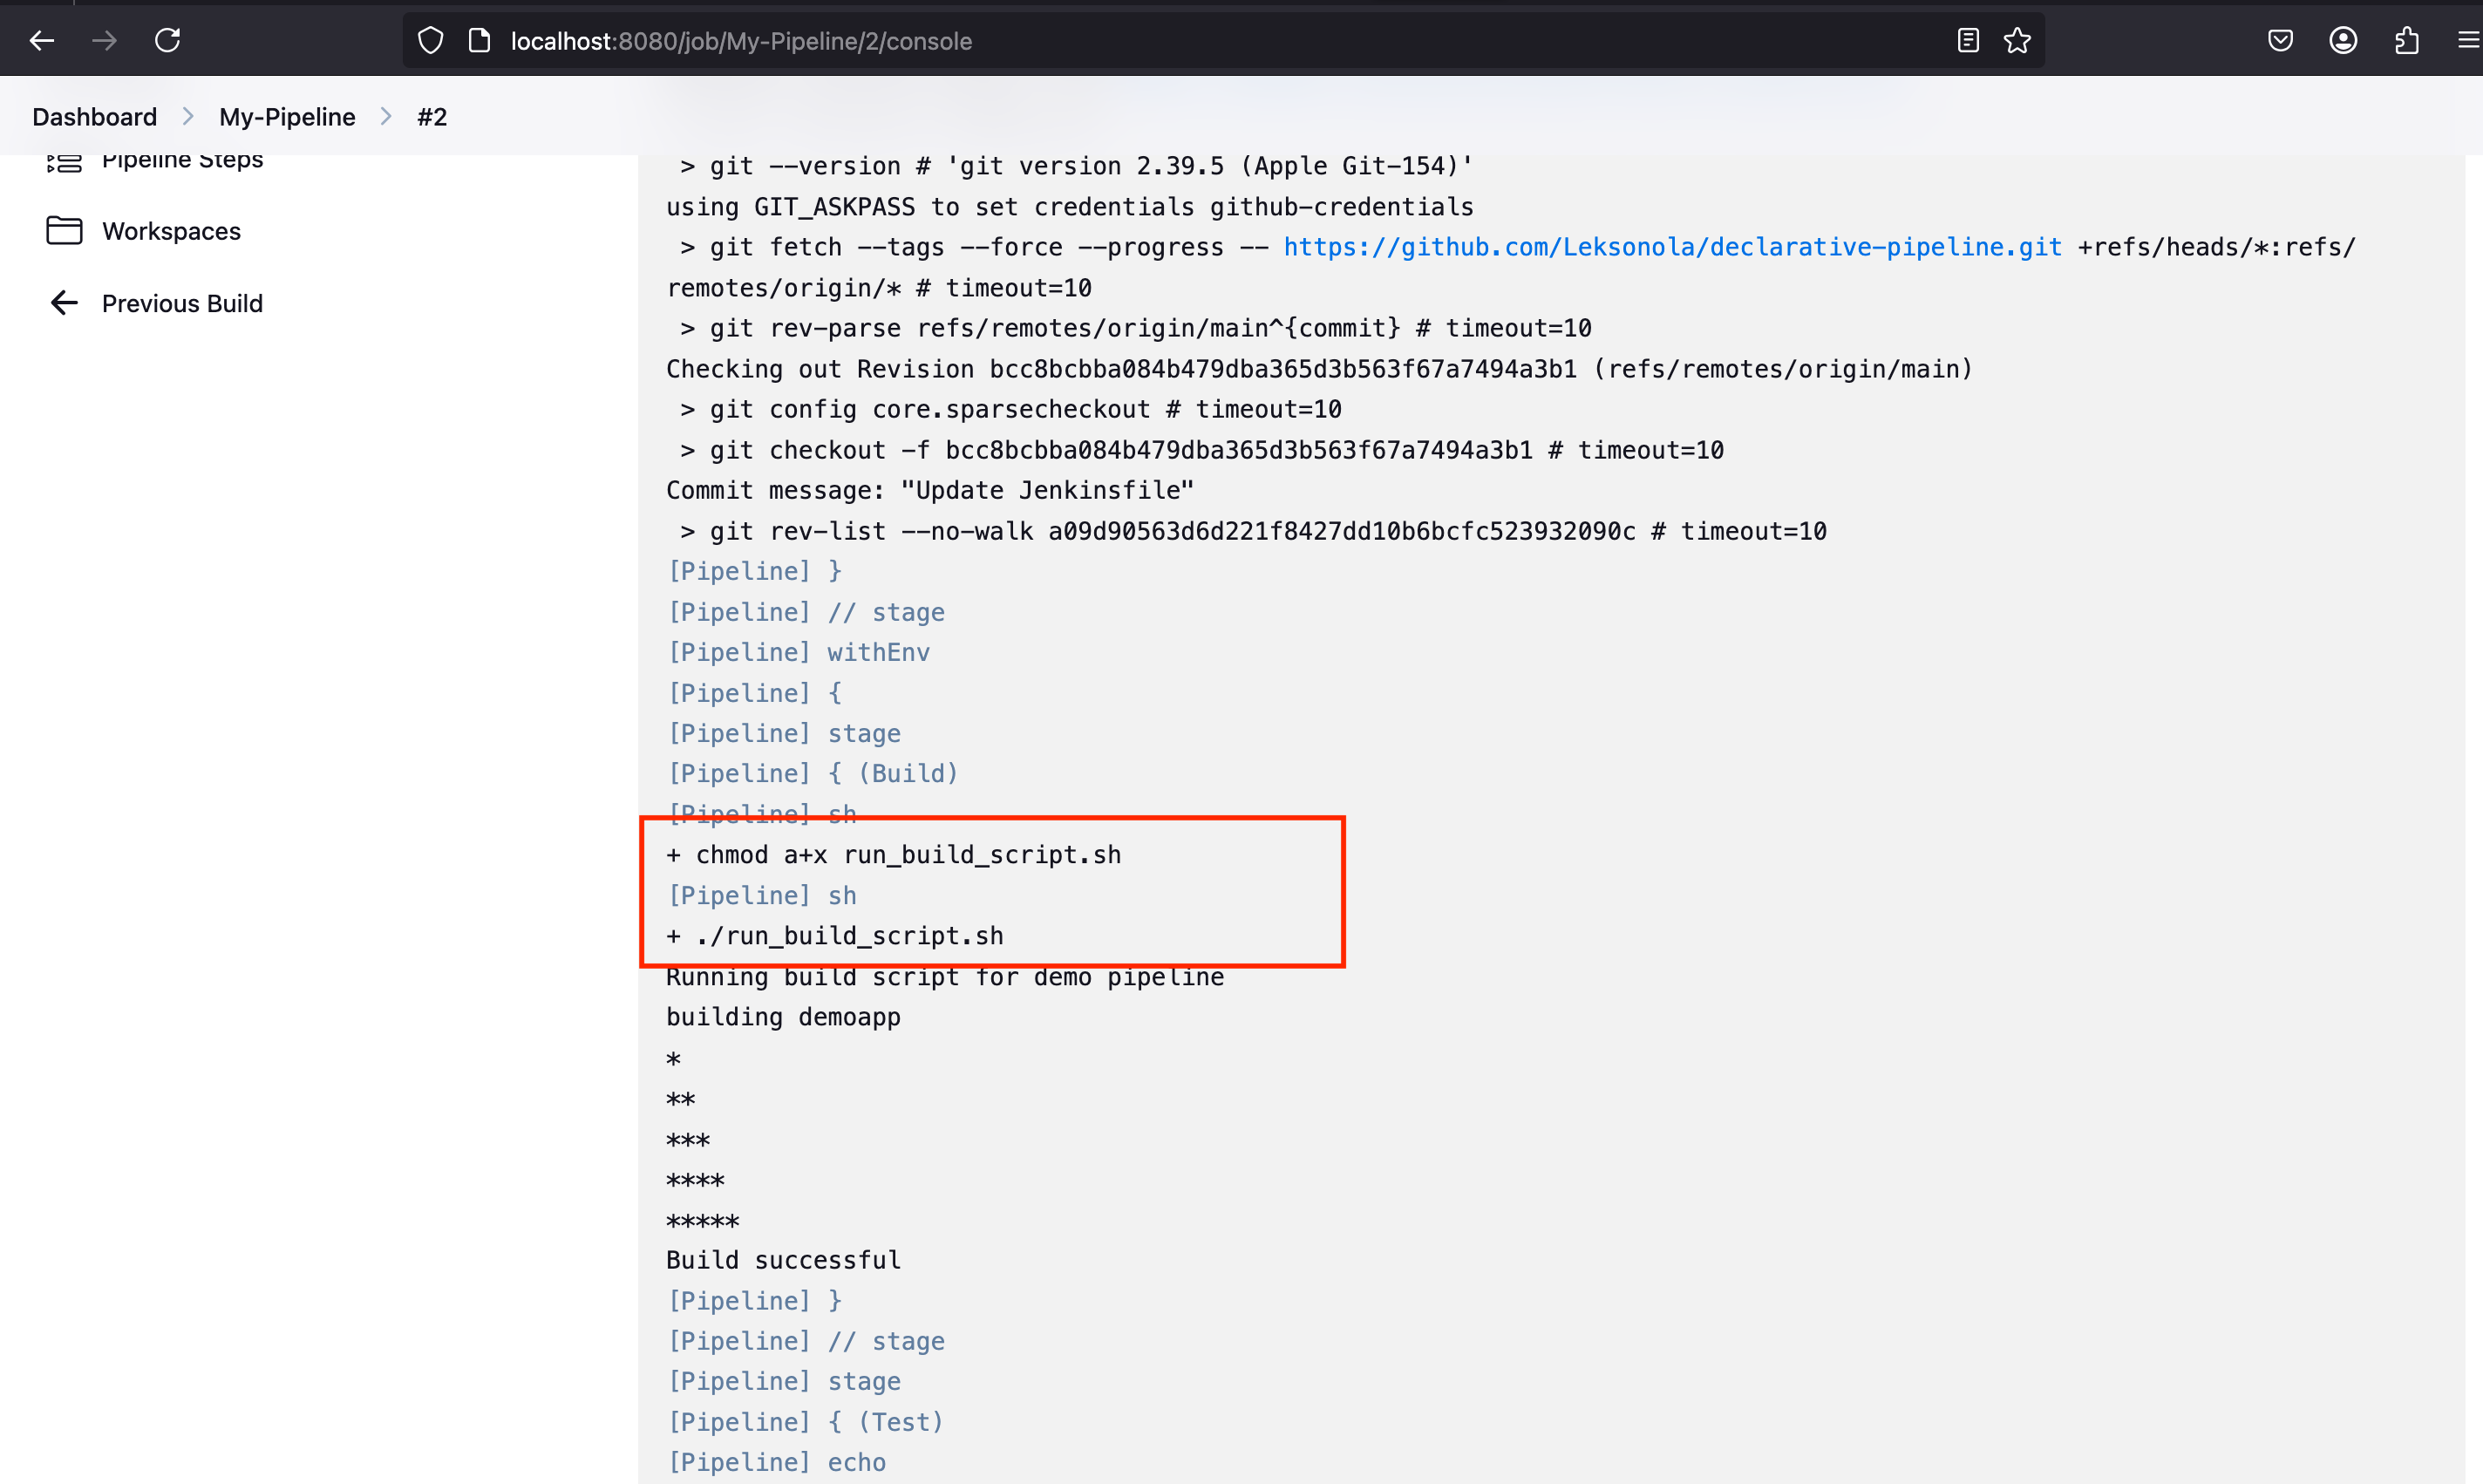
Task: Navigate to Dashboard breadcrumb
Action: (x=95, y=117)
